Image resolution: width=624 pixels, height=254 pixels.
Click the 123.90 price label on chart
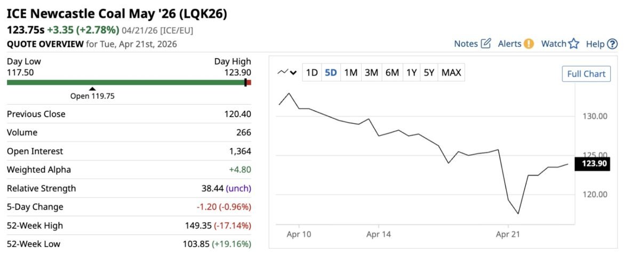(x=595, y=164)
